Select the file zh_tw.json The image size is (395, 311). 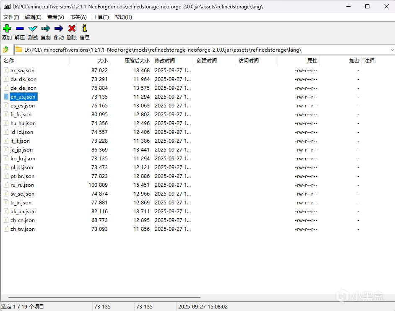[23, 229]
